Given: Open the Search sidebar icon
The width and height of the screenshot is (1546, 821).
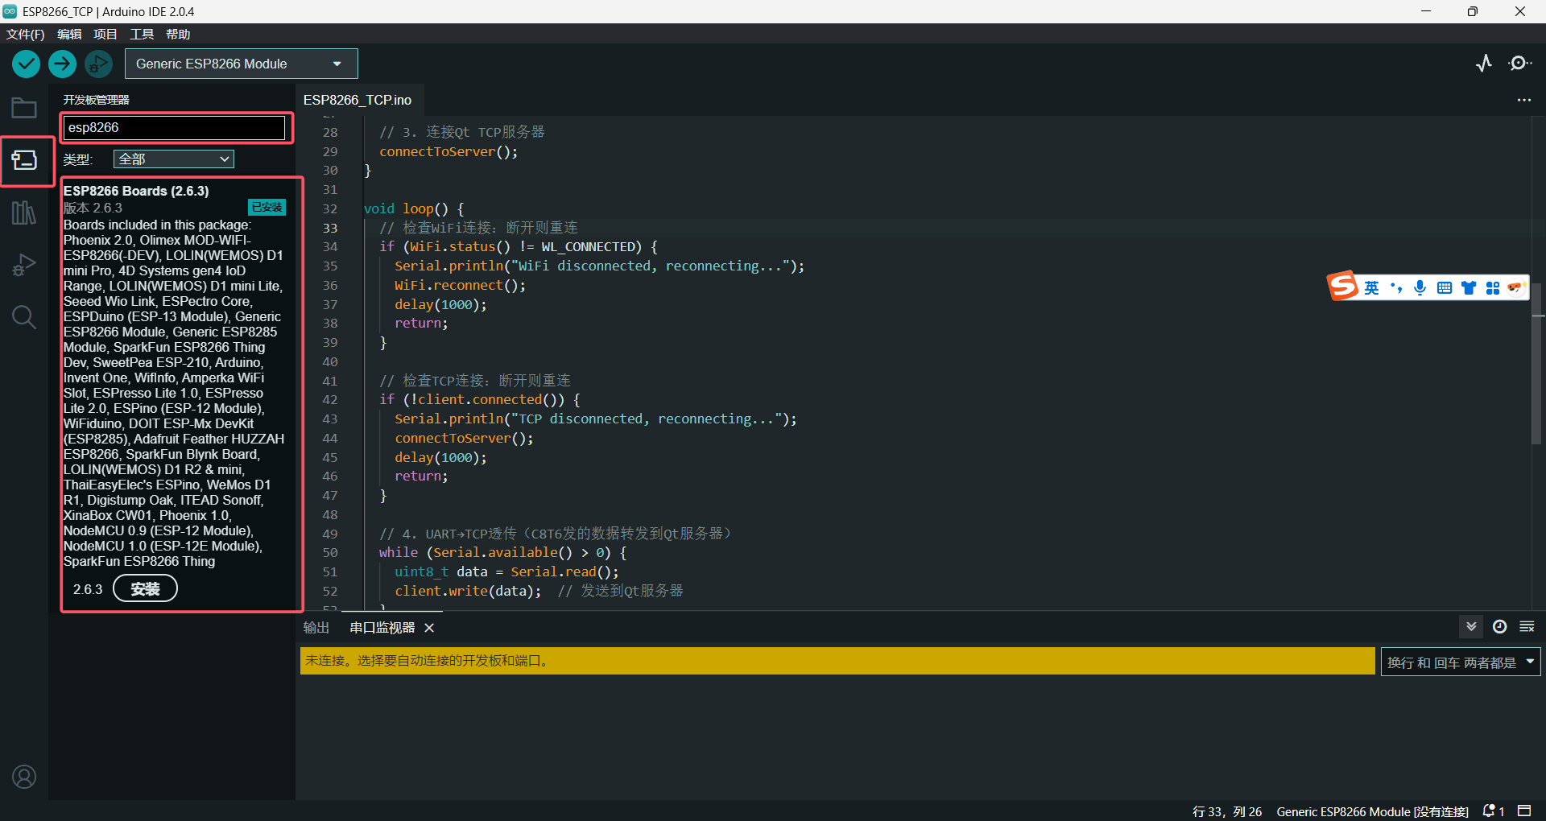Looking at the screenshot, I should pyautogui.click(x=24, y=317).
